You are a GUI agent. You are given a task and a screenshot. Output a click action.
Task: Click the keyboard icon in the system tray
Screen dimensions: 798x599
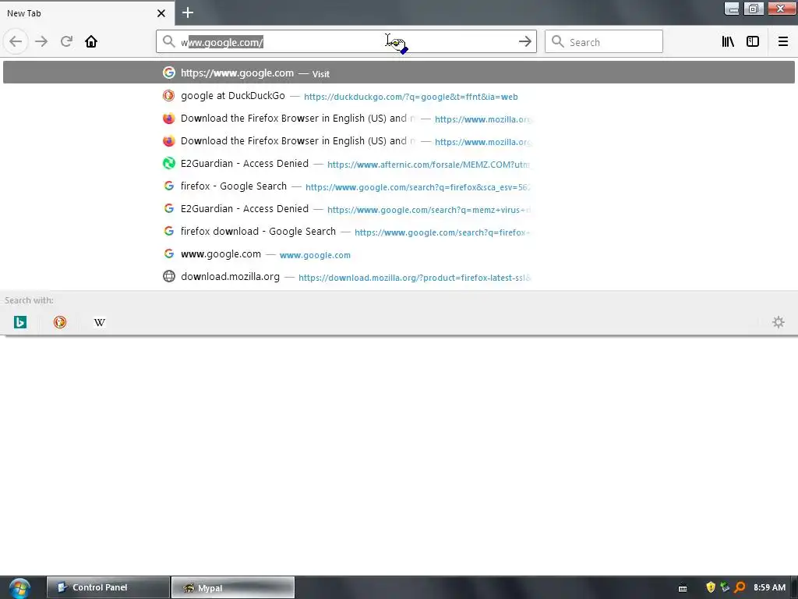pyautogui.click(x=683, y=588)
